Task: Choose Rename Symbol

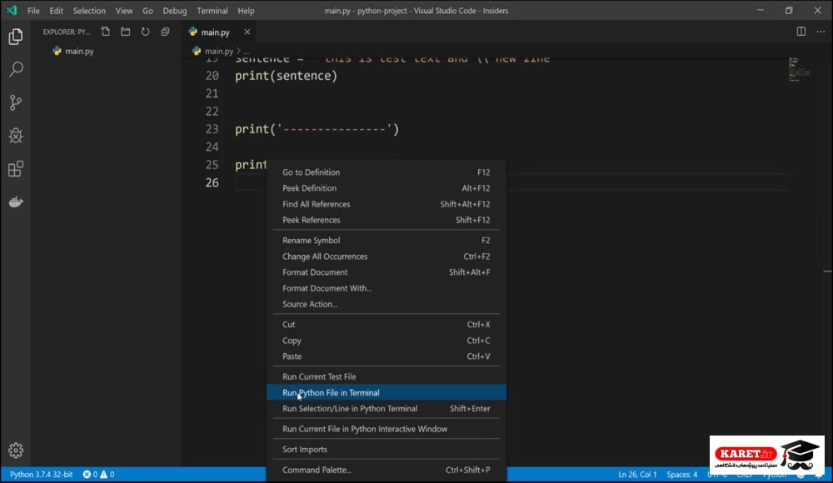Action: (x=387, y=240)
